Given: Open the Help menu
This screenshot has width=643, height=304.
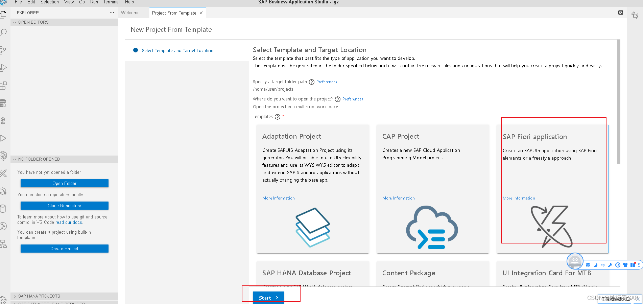Looking at the screenshot, I should pos(129,2).
